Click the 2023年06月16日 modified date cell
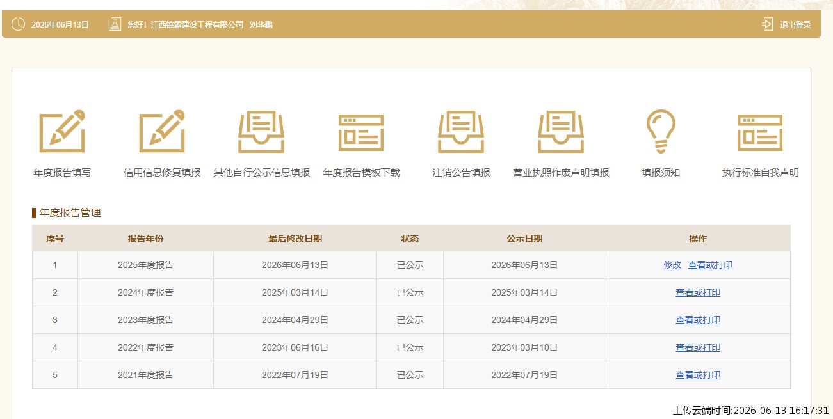833x419 pixels. (295, 347)
